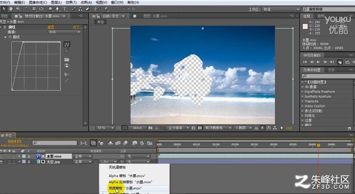Toggle draft 3D button in timeline
The height and width of the screenshot is (194, 355).
click(x=101, y=143)
